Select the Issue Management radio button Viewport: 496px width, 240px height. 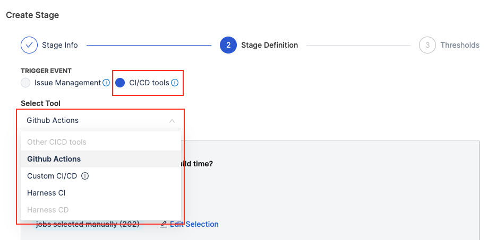click(25, 83)
